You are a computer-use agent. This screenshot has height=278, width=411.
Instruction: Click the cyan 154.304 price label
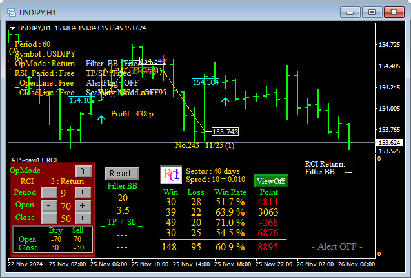[205, 82]
